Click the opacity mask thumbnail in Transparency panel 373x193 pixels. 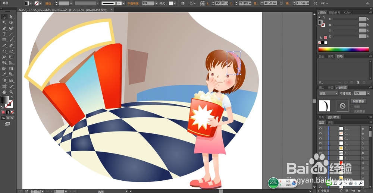tap(342, 106)
